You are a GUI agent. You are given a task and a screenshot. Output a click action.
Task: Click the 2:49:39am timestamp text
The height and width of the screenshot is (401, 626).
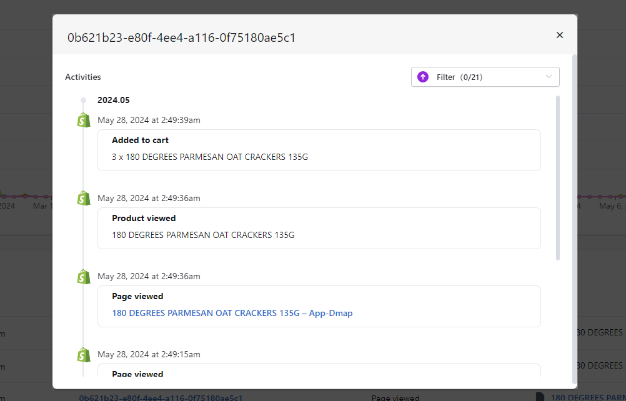(149, 120)
